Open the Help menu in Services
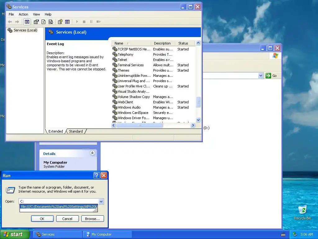The width and height of the screenshot is (318, 239). pyautogui.click(x=48, y=14)
